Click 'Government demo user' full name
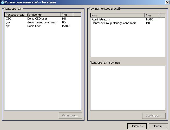 (42, 22)
